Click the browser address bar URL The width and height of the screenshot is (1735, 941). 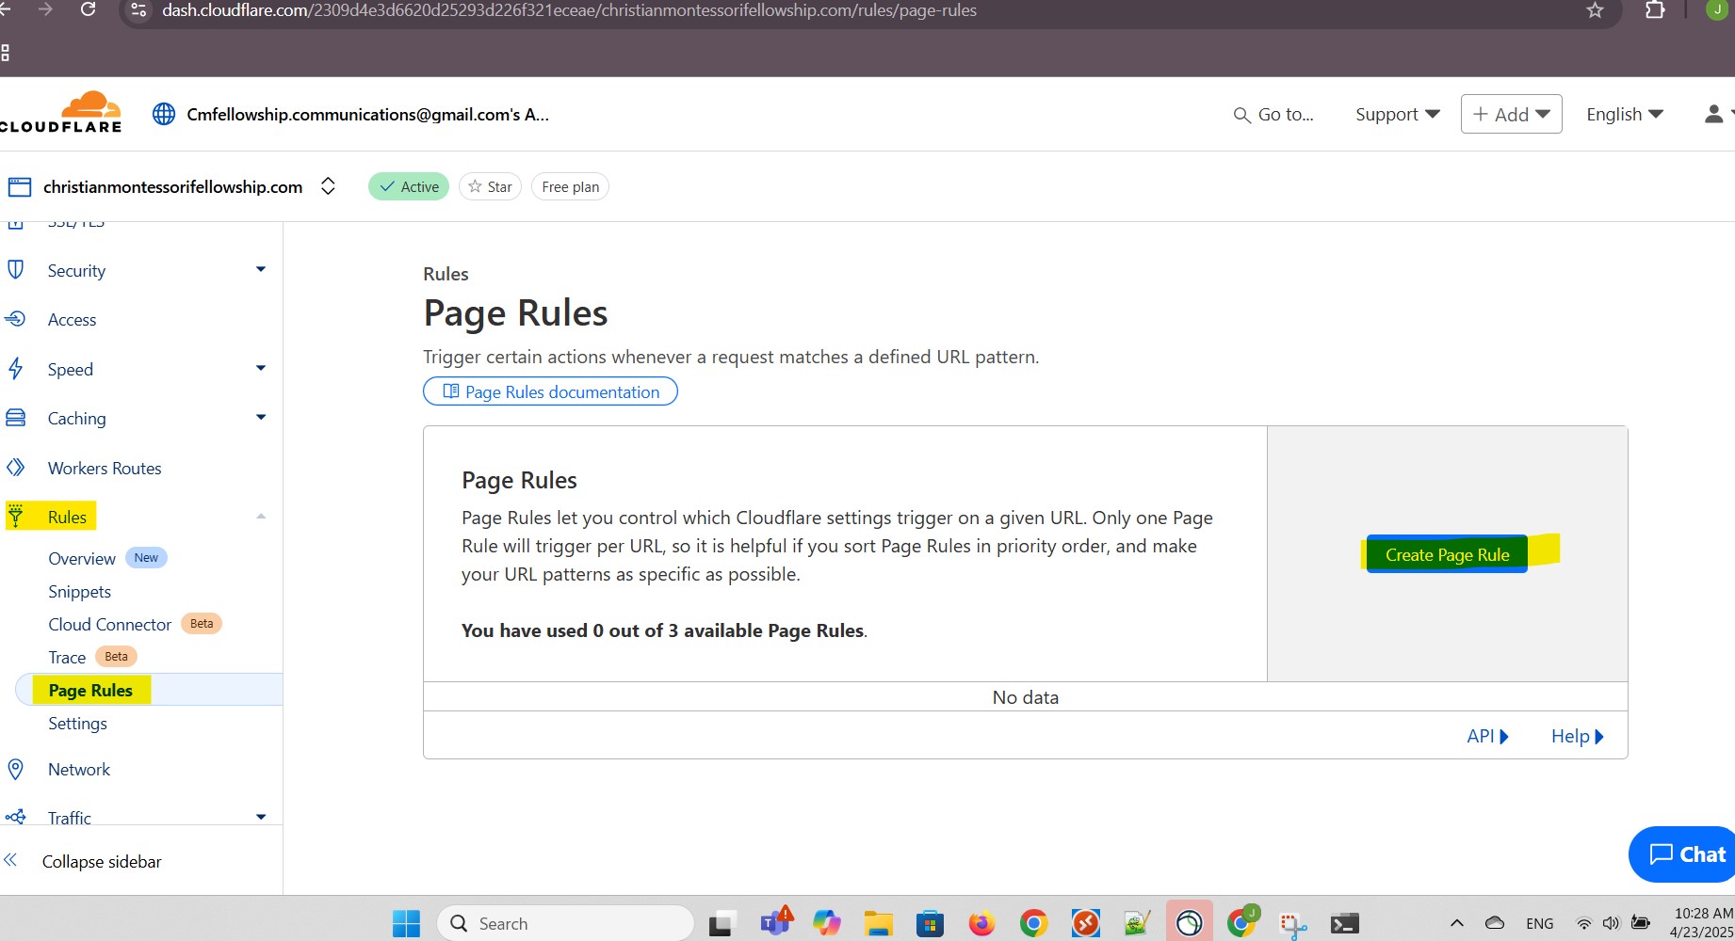tap(569, 10)
